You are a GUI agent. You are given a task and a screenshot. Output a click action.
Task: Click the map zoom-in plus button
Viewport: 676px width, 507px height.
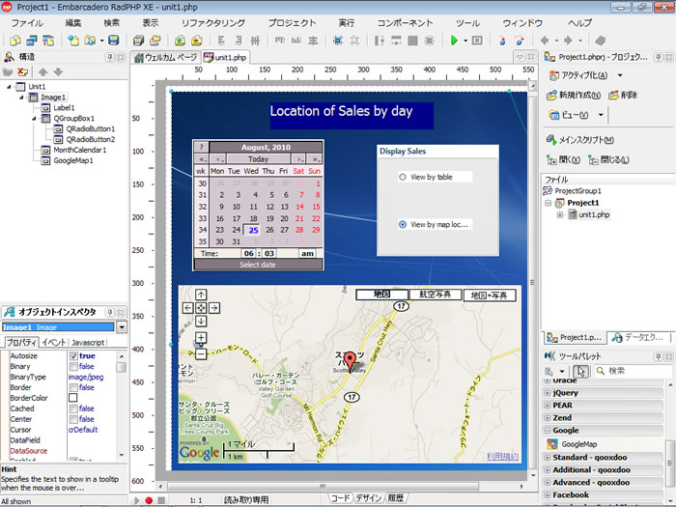click(201, 337)
